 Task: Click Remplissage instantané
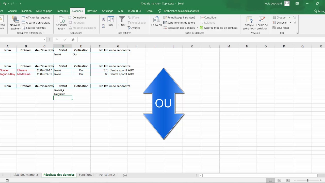point(179,18)
